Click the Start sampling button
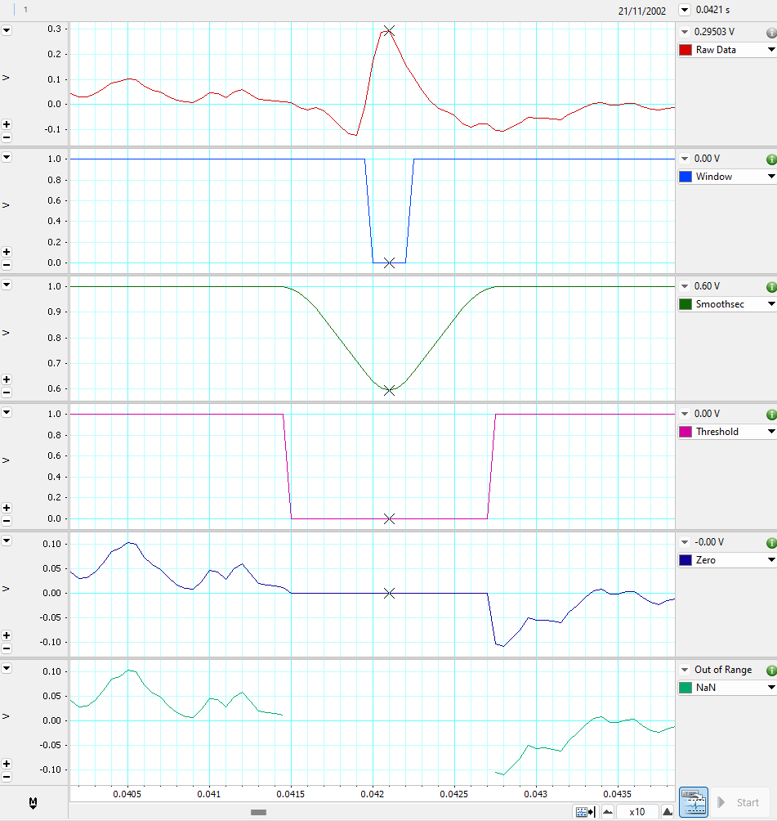The height and width of the screenshot is (821, 777). (739, 802)
